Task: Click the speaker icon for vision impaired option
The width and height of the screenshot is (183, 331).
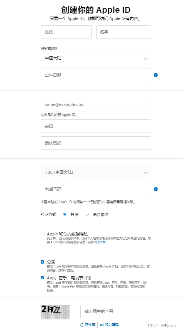Action: pos(102,325)
